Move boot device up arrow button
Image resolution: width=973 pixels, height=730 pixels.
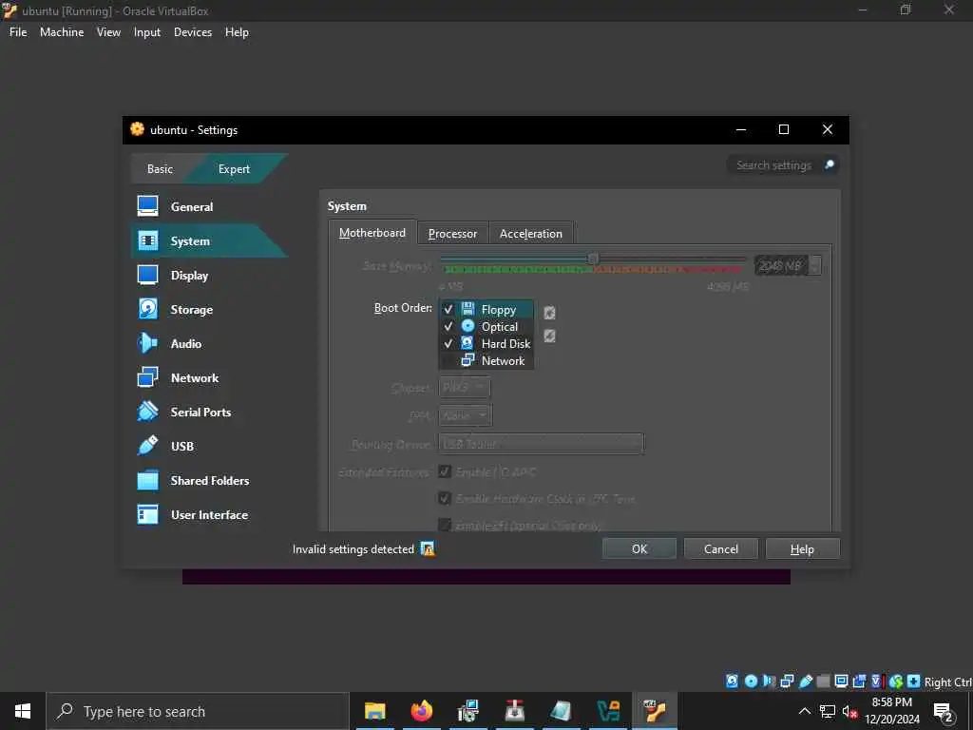(549, 313)
